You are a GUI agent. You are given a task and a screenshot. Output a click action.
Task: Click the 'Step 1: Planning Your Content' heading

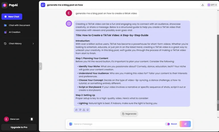pyautogui.click(x=92, y=58)
